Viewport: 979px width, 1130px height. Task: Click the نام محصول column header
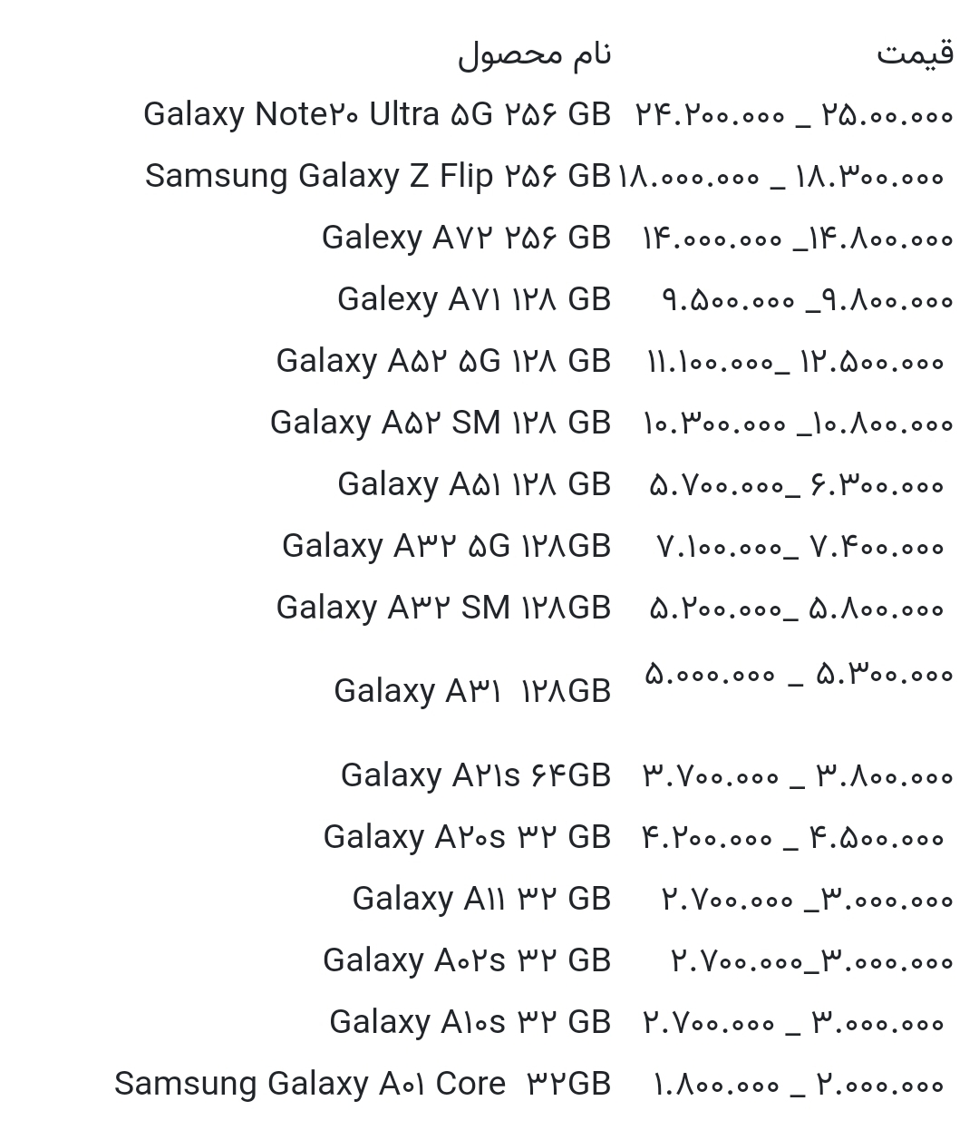coord(534,55)
